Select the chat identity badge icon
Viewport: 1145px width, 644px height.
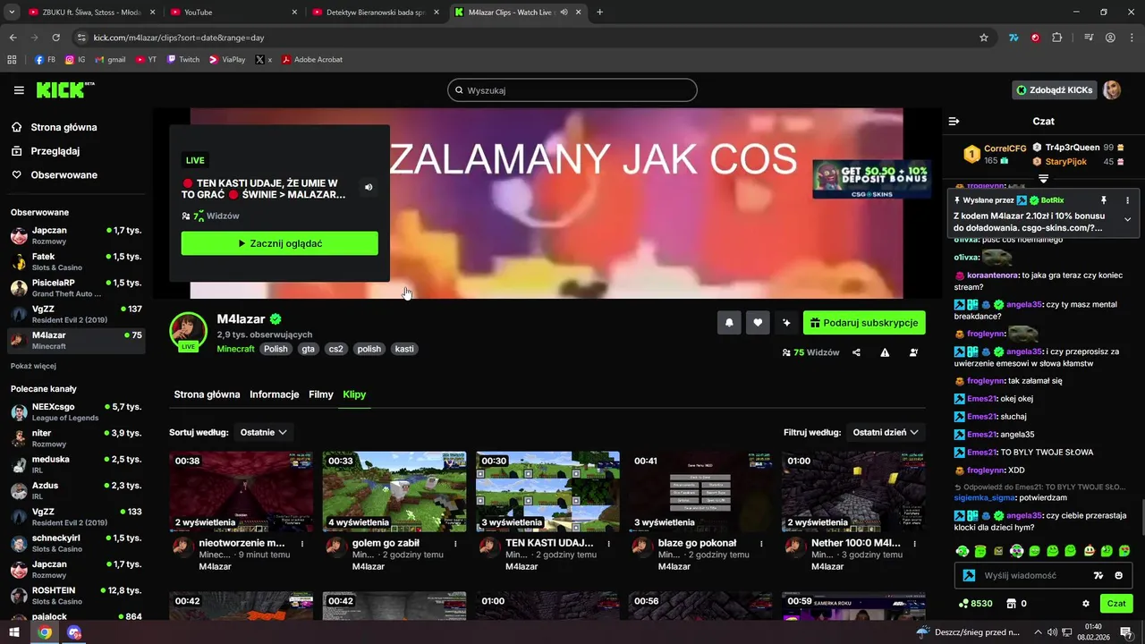pyautogui.click(x=969, y=576)
